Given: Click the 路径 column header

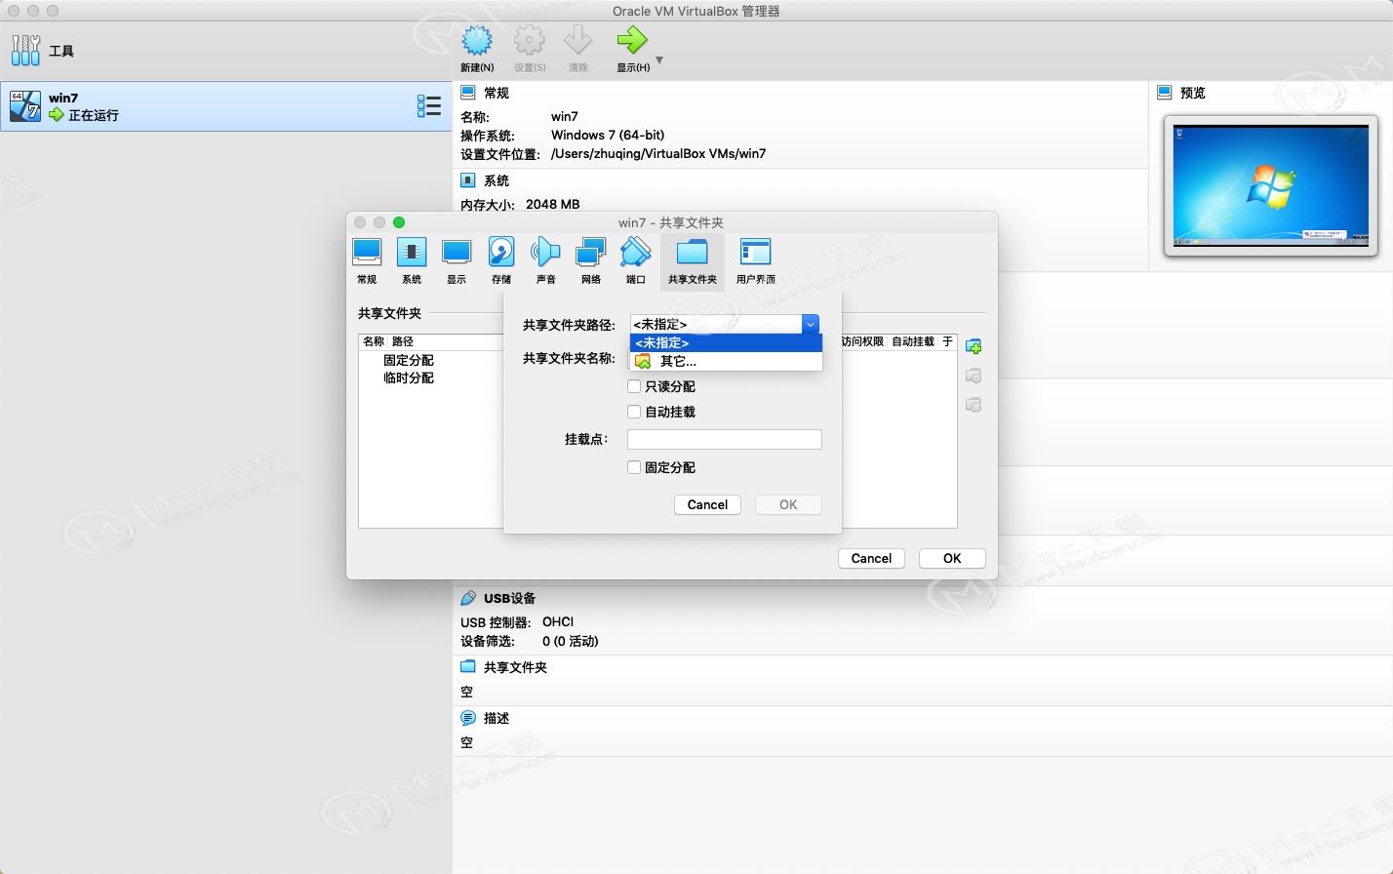Looking at the screenshot, I should [403, 341].
